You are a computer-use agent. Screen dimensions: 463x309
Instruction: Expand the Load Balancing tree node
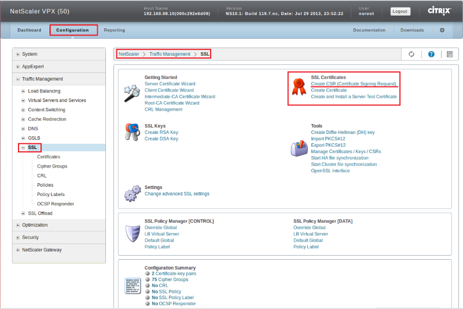(x=23, y=92)
